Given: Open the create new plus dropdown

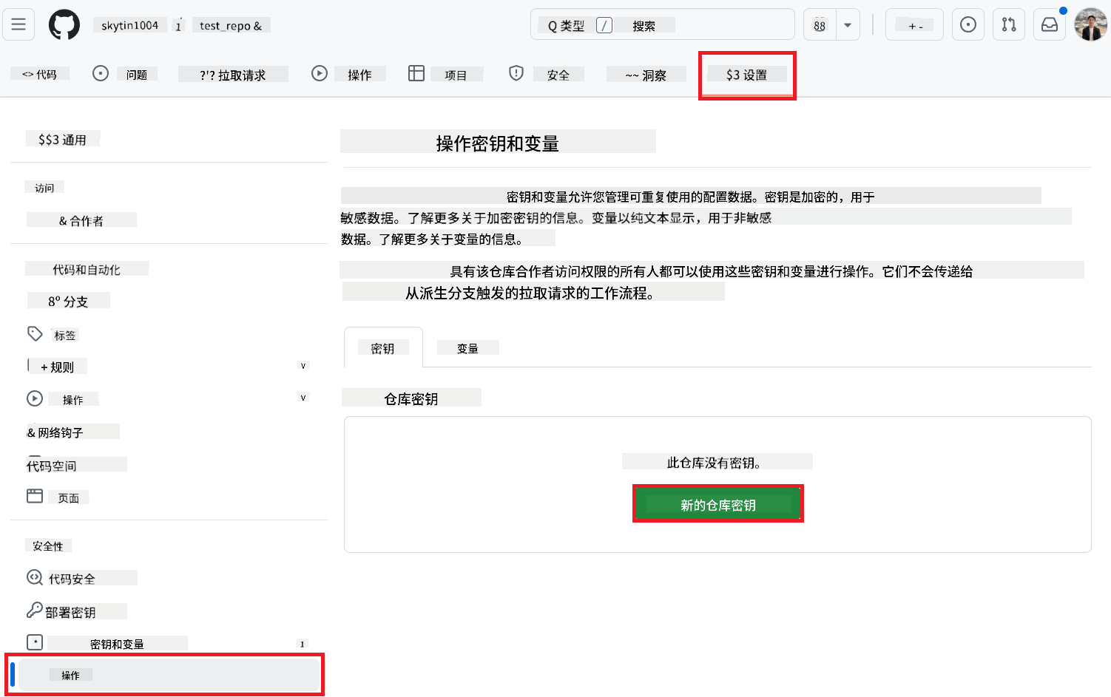Looking at the screenshot, I should [x=914, y=24].
